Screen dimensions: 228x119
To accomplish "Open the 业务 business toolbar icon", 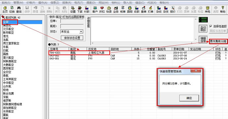I will click(116, 10).
